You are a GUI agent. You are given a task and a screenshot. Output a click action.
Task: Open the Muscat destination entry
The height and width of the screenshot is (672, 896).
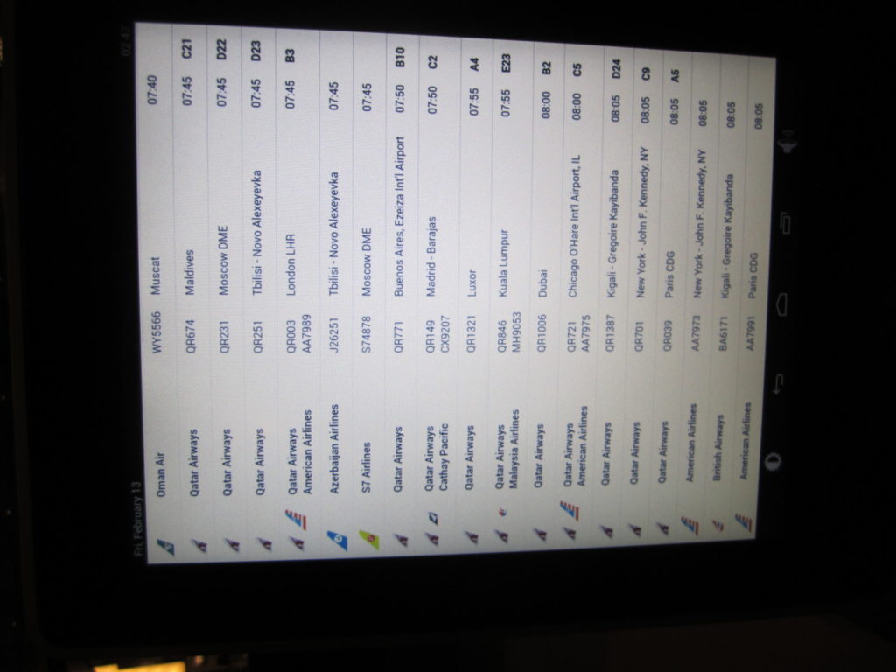156,276
